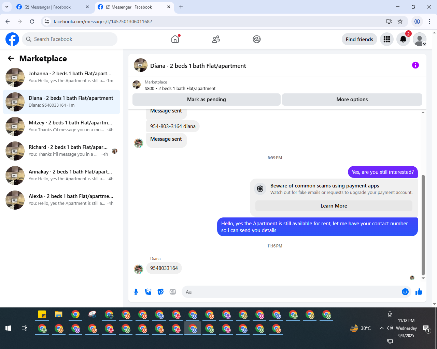The width and height of the screenshot is (437, 349).
Task: Click Learn More about payment scams
Action: click(334, 206)
